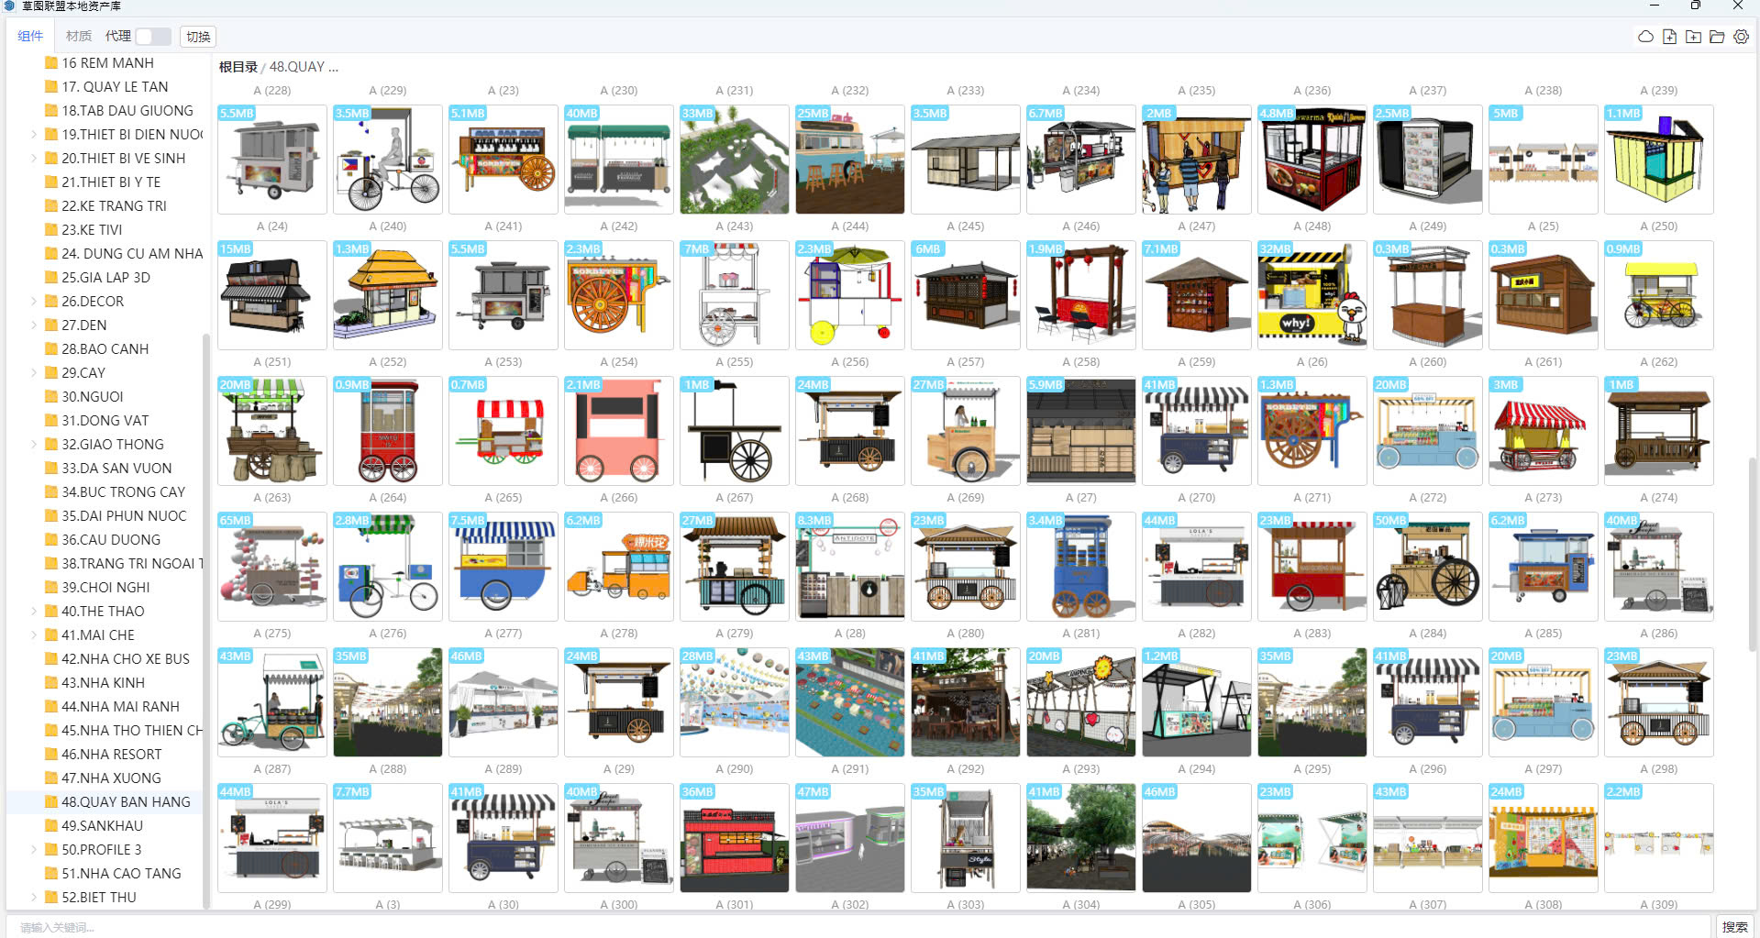
Task: Open the 43.NHA KINH folder
Action: tap(103, 683)
